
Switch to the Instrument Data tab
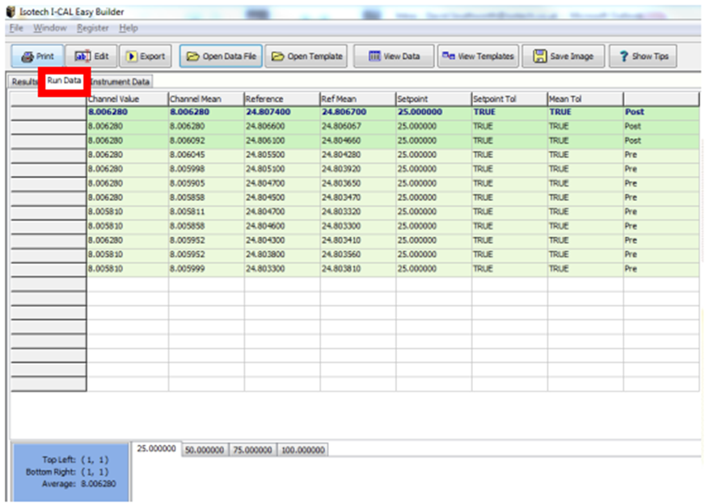pos(120,82)
